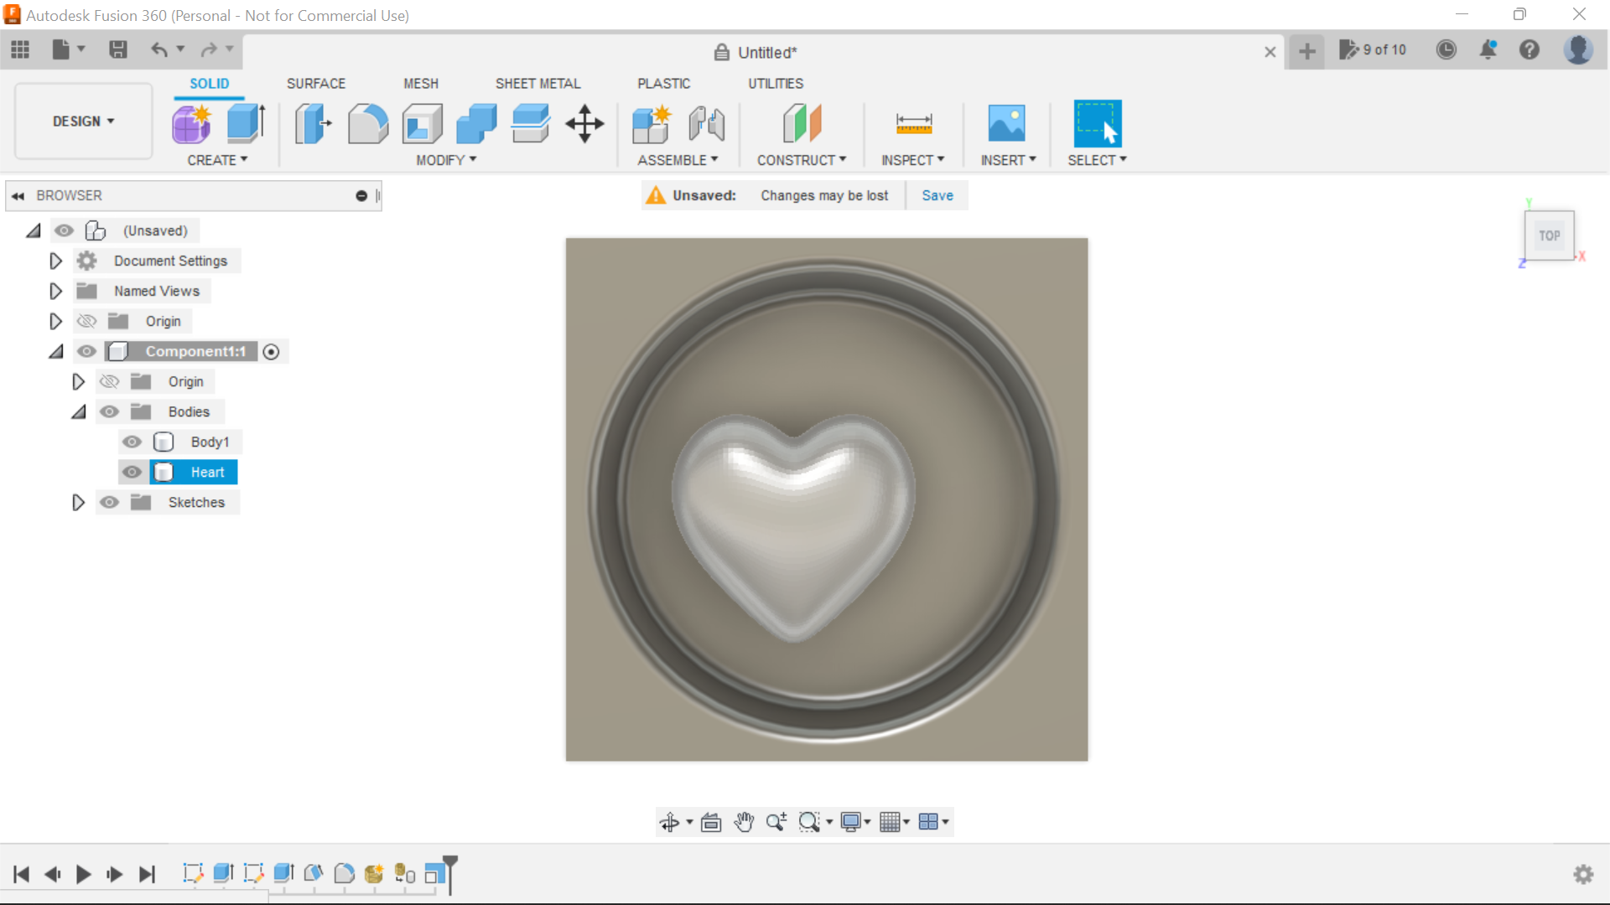Toggle visibility of the Heart body
The height and width of the screenshot is (905, 1610).
click(132, 472)
